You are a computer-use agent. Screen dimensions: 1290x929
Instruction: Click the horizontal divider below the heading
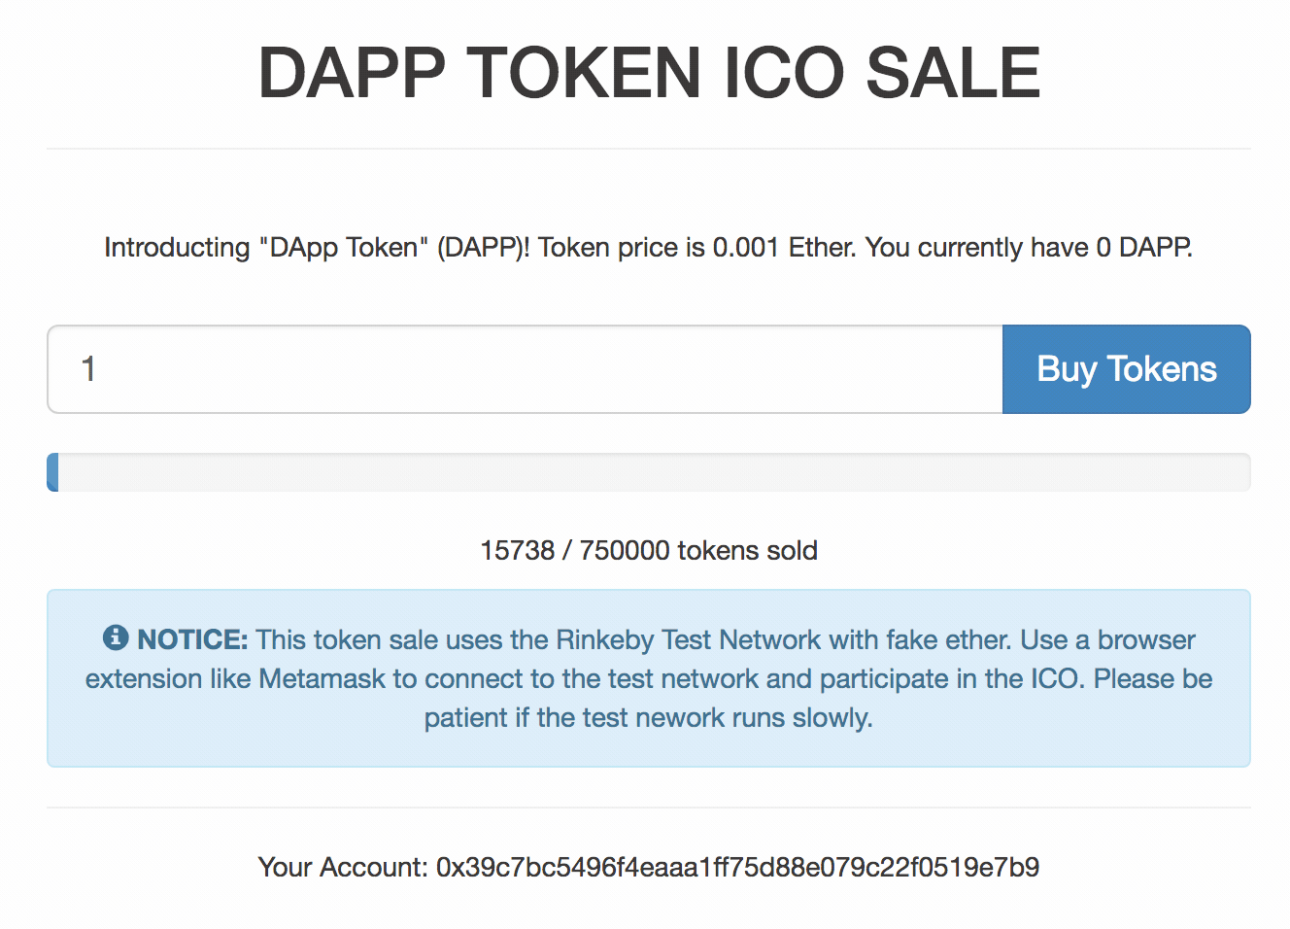[649, 149]
